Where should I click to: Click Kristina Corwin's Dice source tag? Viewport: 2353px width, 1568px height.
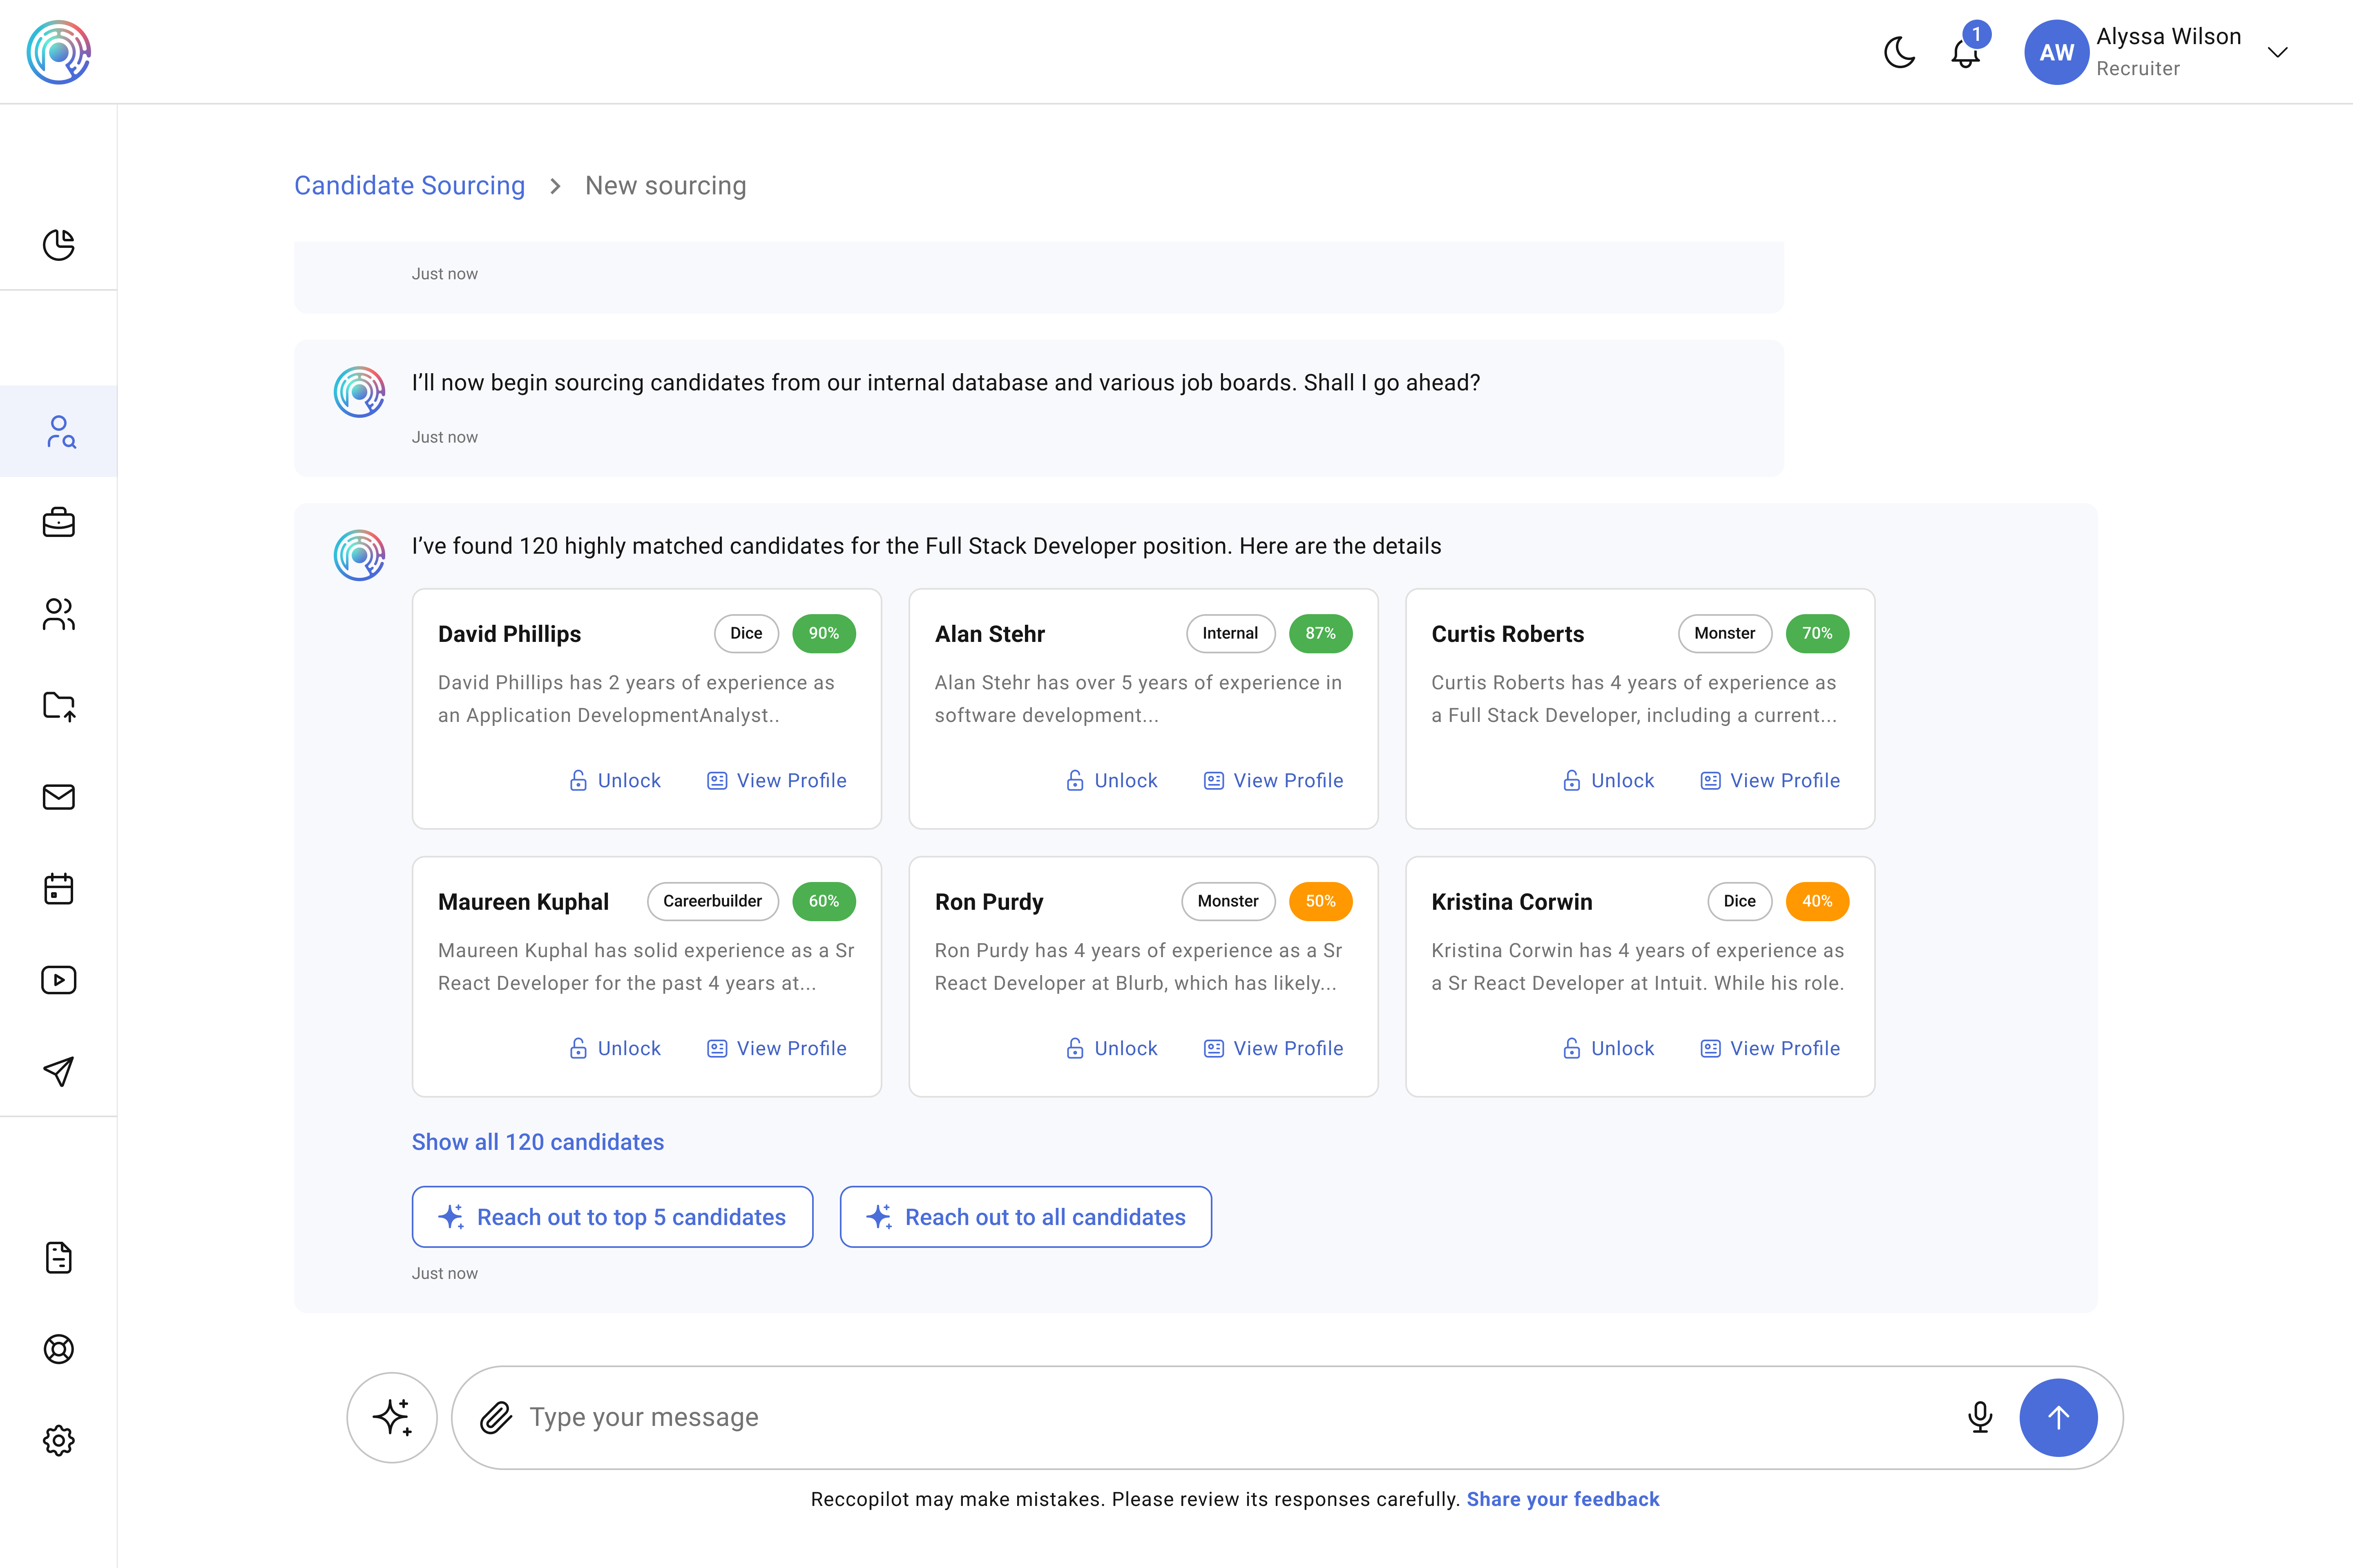[1740, 901]
